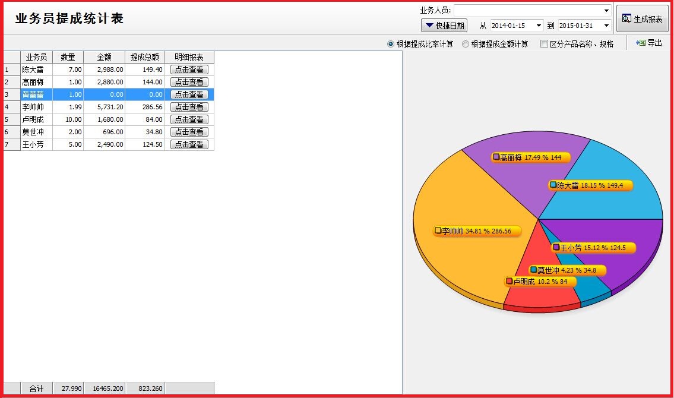Screen dimensions: 674x398
Task: View details for 王小芳 via 点击查看
Action: [189, 144]
